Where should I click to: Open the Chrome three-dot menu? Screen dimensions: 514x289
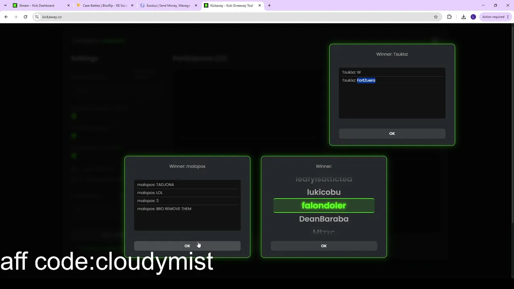point(508,17)
